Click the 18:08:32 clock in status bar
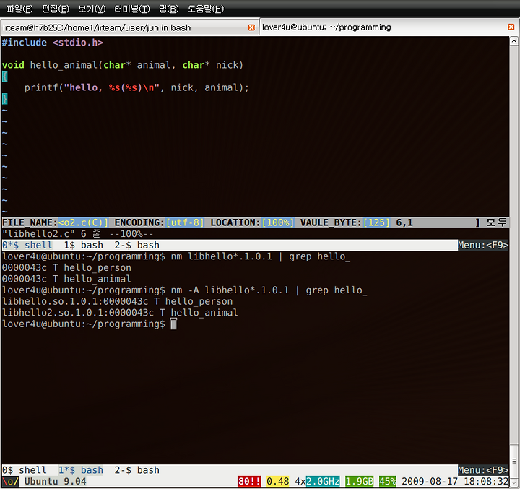Screen dimensions: 520x489 pyautogui.click(x=486, y=481)
